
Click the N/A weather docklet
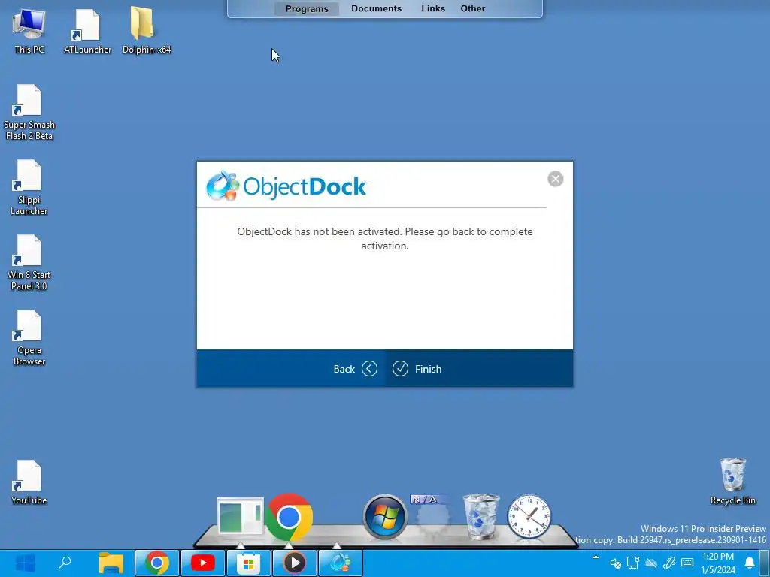(432, 515)
